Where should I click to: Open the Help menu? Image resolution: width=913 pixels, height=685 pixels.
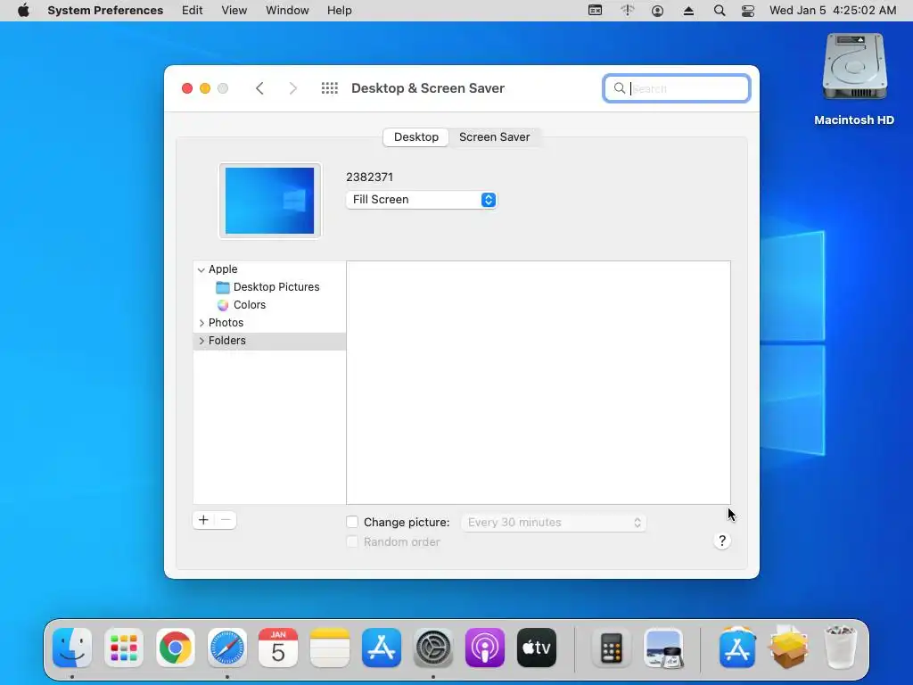pos(339,11)
